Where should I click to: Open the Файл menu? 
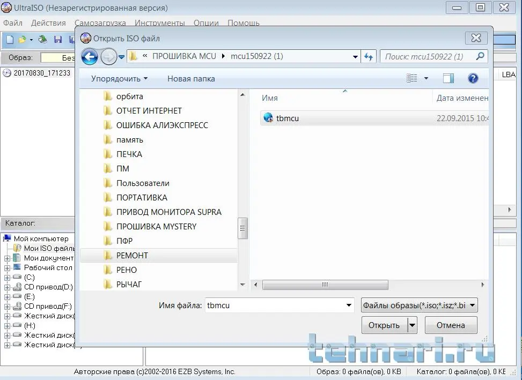click(13, 23)
